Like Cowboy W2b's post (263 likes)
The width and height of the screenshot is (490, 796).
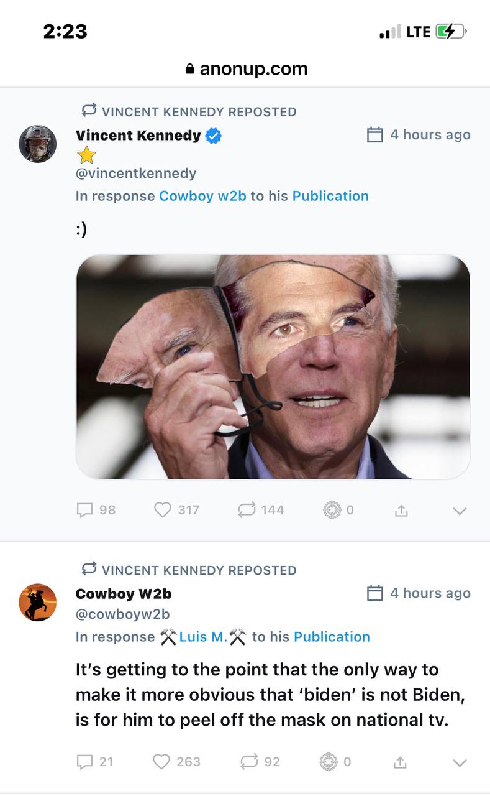click(x=161, y=762)
